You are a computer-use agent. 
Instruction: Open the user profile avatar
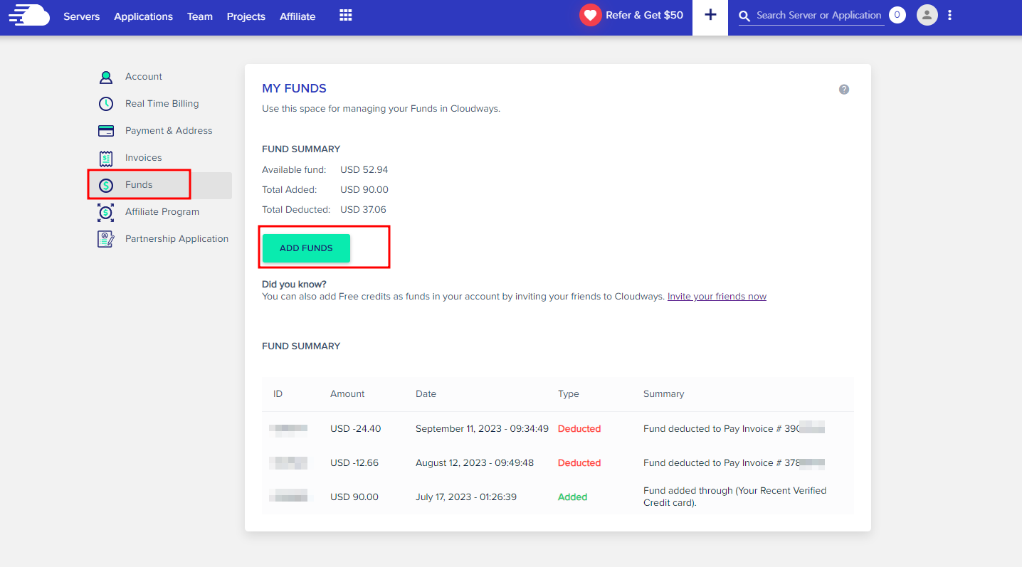click(x=927, y=15)
